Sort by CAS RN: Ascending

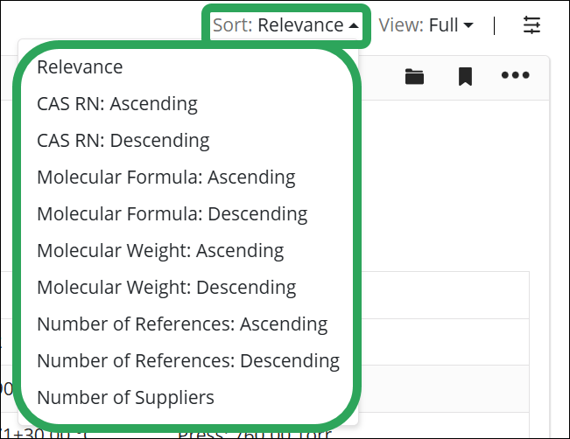[x=117, y=104]
